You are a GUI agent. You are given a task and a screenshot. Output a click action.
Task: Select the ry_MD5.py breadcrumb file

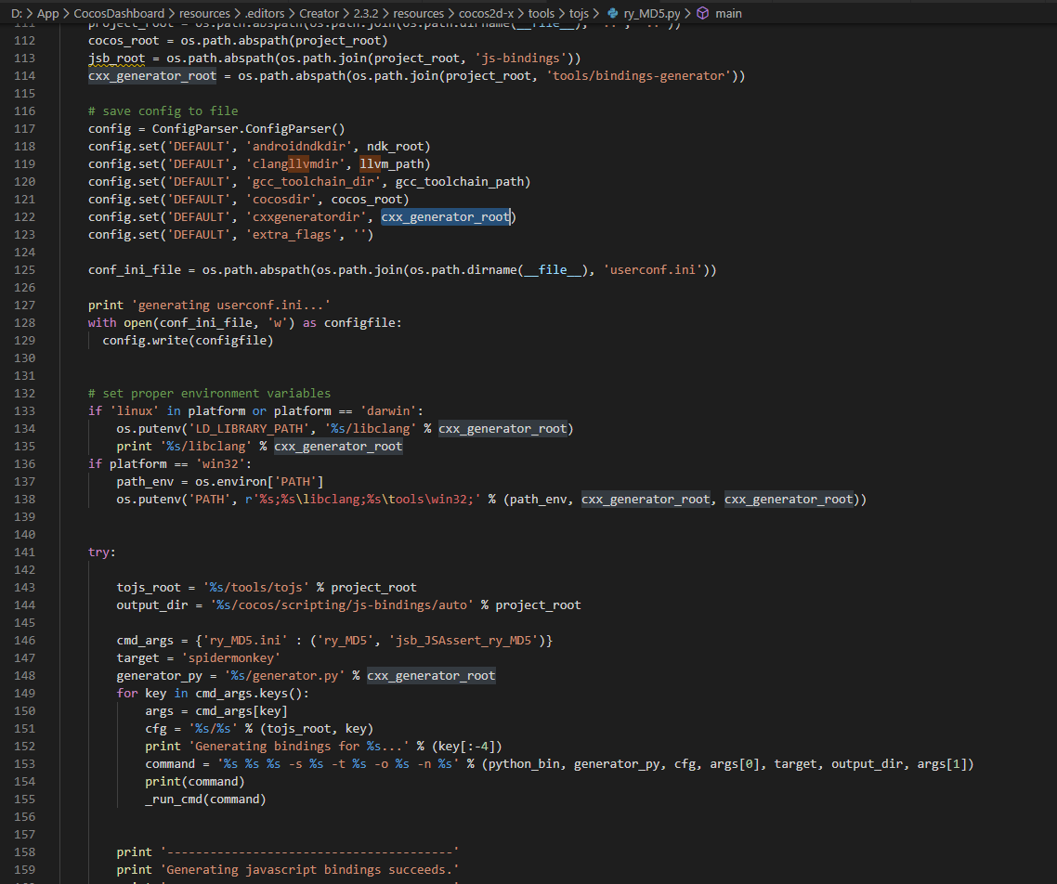652,14
